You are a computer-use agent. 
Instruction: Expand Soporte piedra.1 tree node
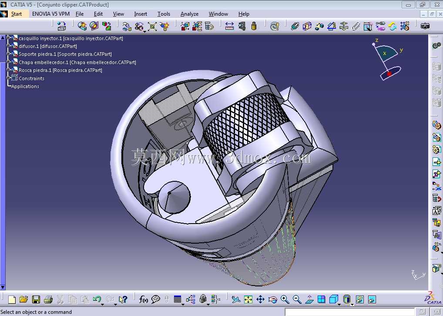tap(8, 53)
